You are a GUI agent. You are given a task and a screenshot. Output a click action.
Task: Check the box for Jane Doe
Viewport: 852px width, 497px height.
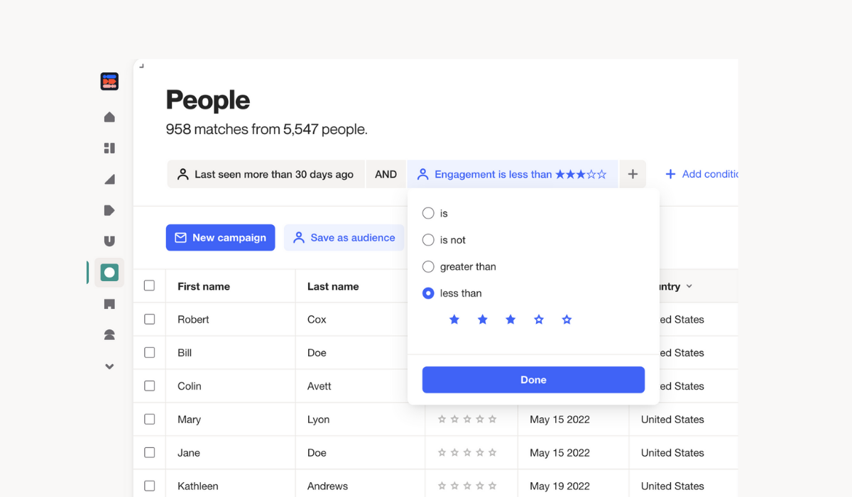point(149,453)
